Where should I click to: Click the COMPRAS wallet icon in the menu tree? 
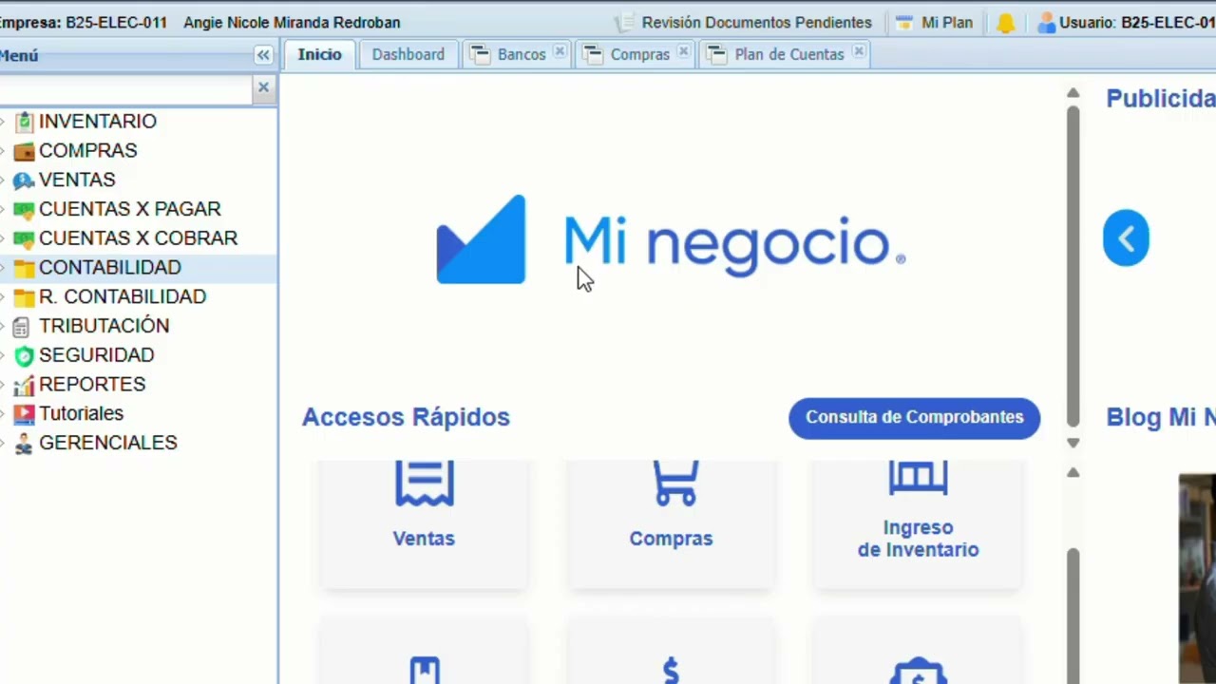(24, 151)
